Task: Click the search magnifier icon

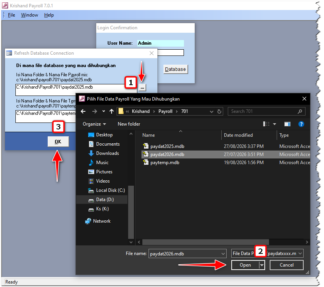Action: 300,112
